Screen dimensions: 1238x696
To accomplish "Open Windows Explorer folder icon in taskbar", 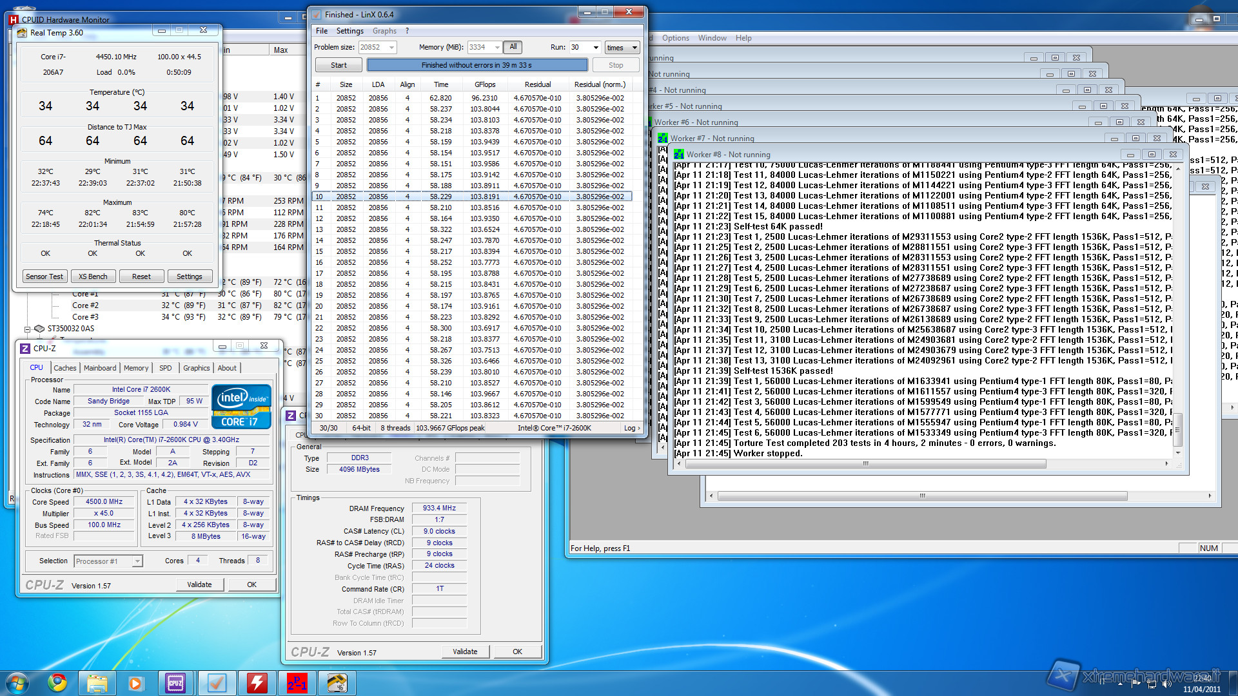I will [97, 682].
